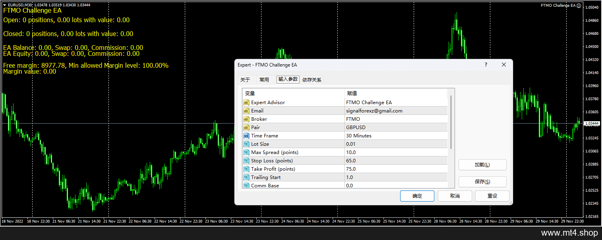Click the 18 Nov 2022 time axis label
Image resolution: width=602 pixels, height=240 pixels.
tap(12, 221)
